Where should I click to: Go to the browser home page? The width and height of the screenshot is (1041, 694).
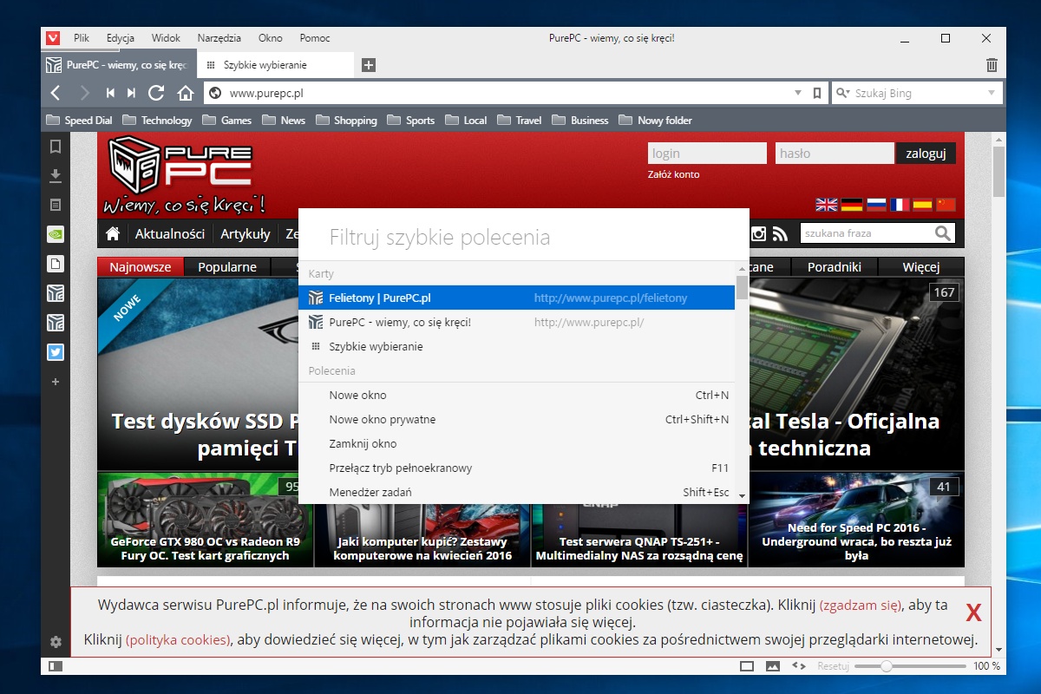[x=185, y=93]
